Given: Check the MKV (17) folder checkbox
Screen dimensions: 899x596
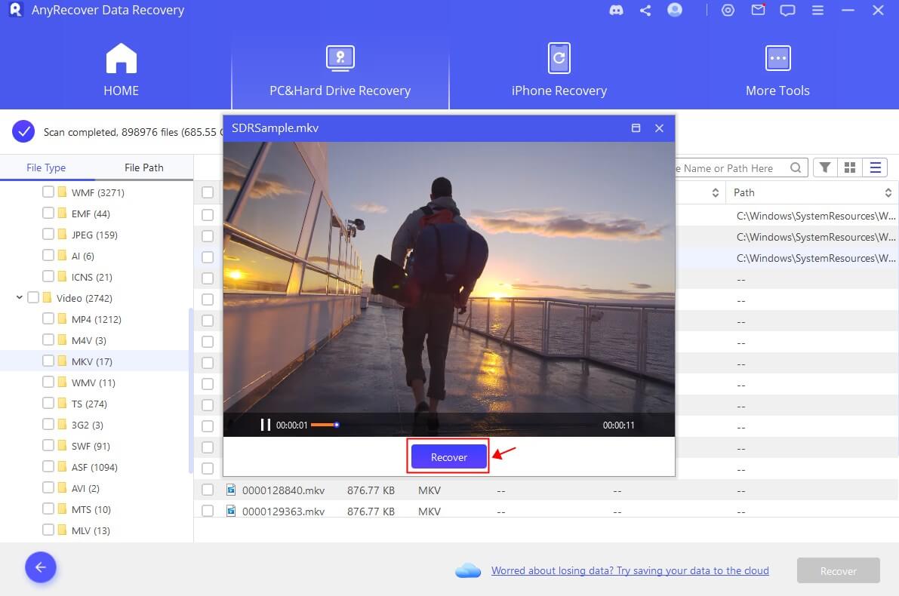Looking at the screenshot, I should tap(47, 361).
